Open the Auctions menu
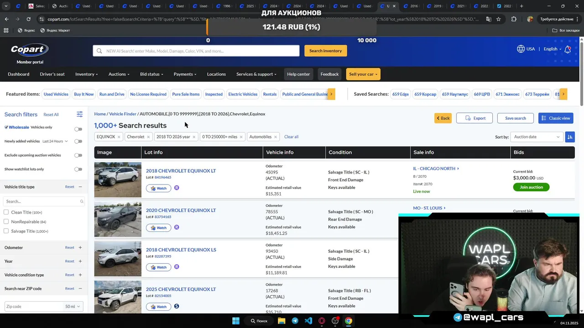 click(x=119, y=74)
